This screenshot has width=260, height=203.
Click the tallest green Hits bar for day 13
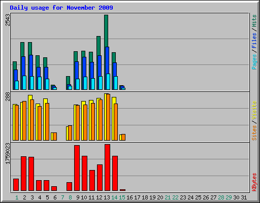(106, 31)
